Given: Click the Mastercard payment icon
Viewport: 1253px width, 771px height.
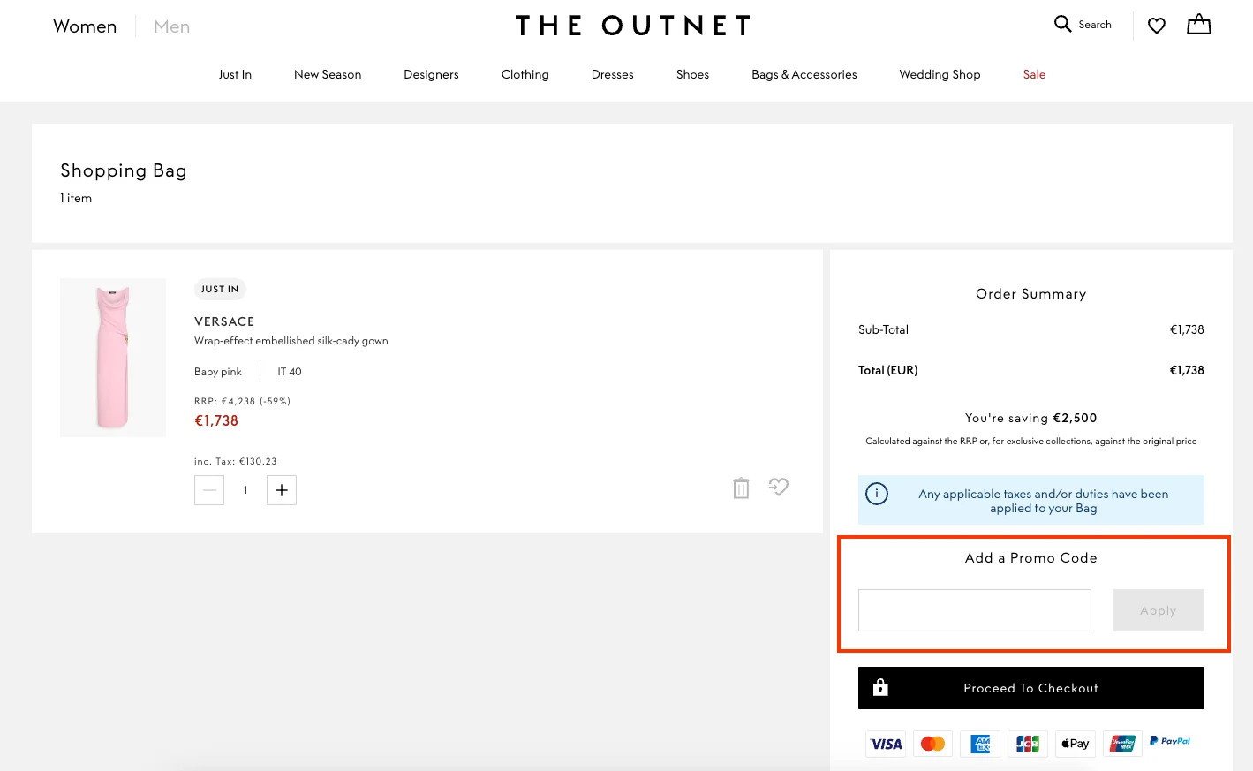Looking at the screenshot, I should coord(932,744).
